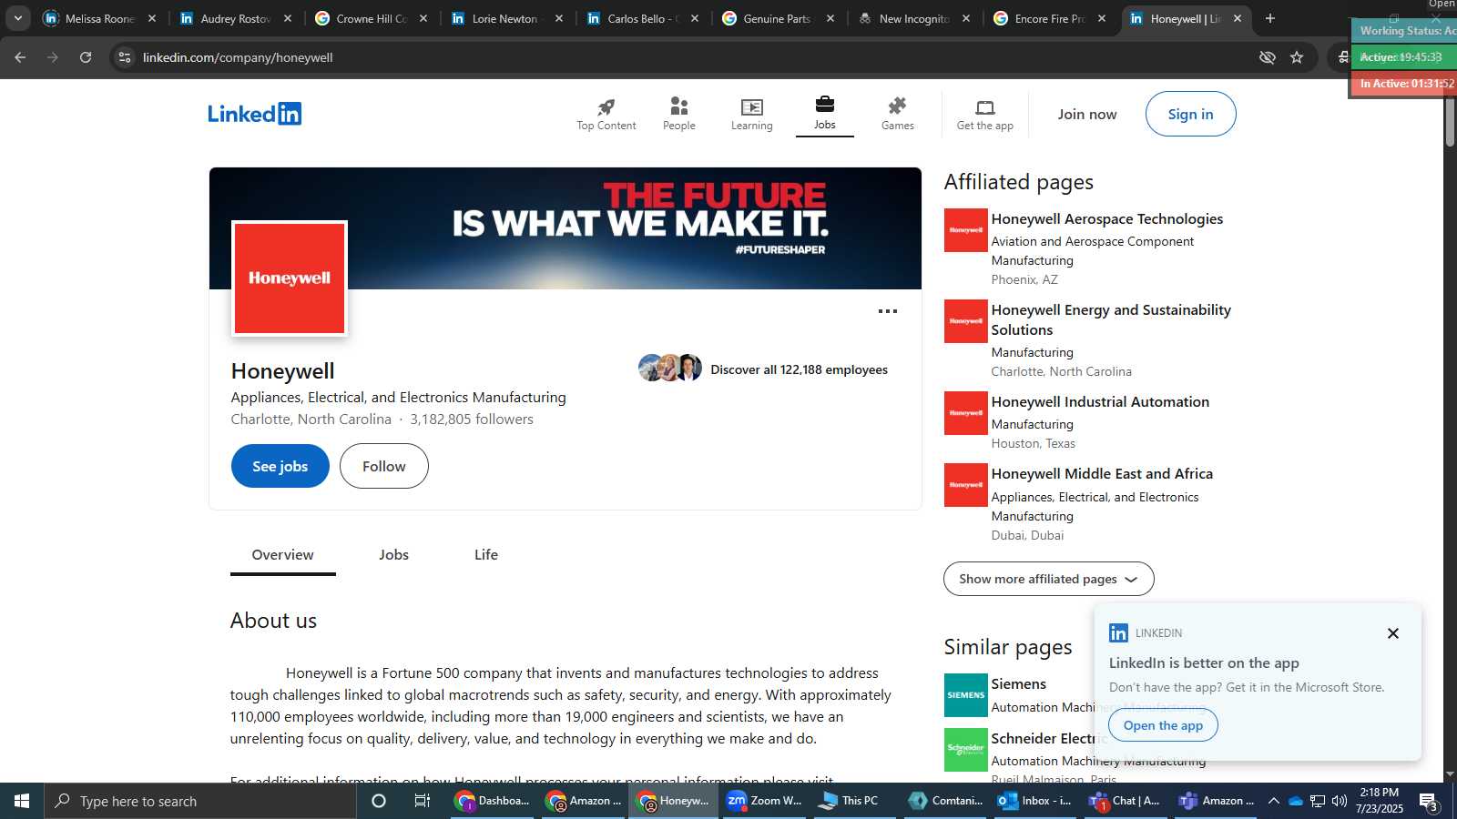
Task: Click the browser forward arrow
Action: 53,57
